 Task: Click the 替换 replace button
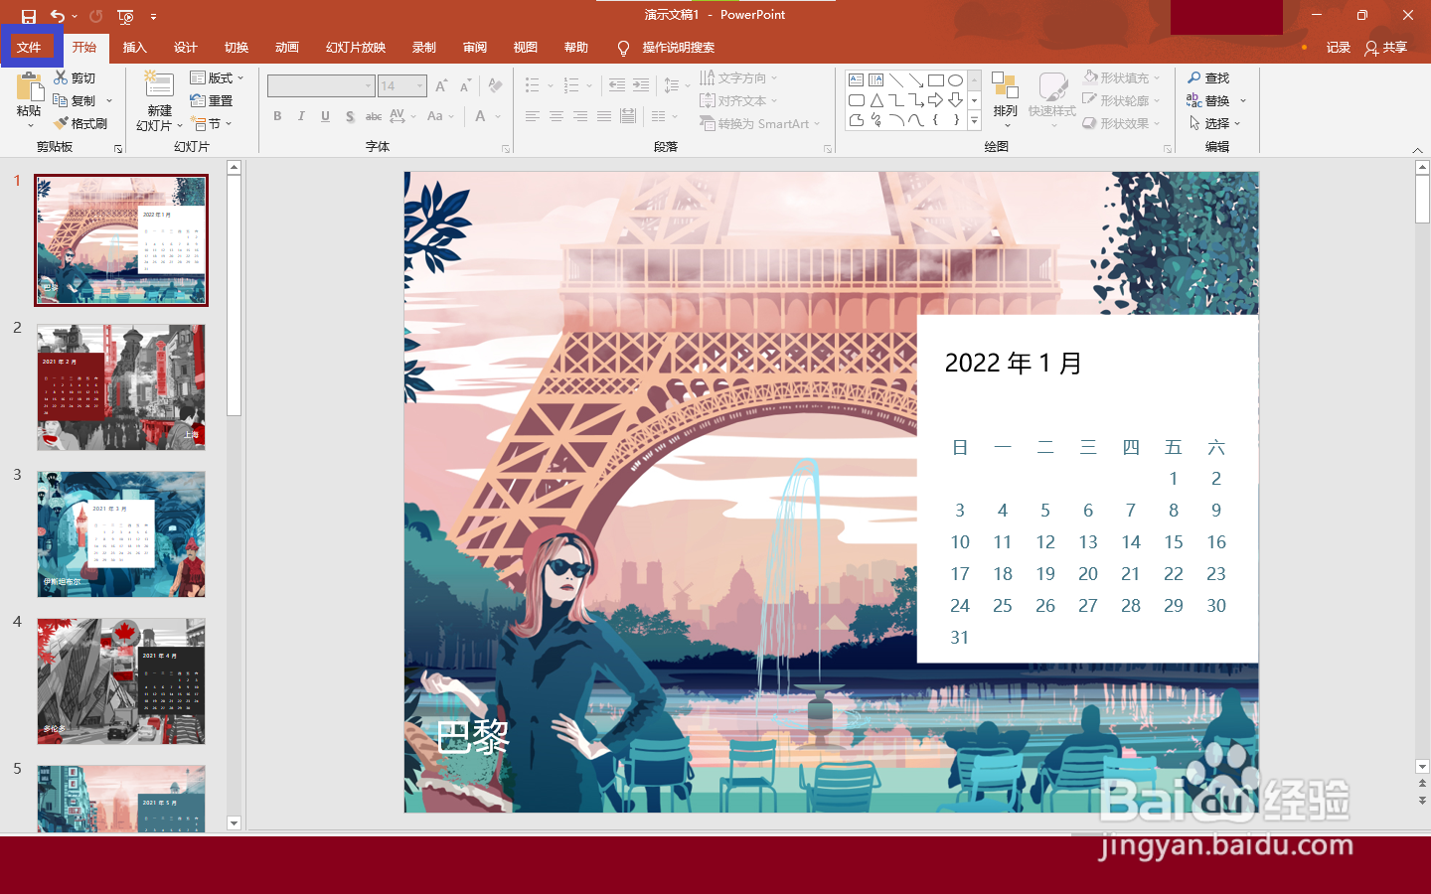pos(1208,100)
